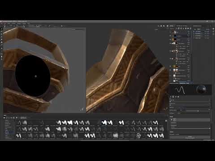Toggle visibility of the first folder layer

pos(170,43)
